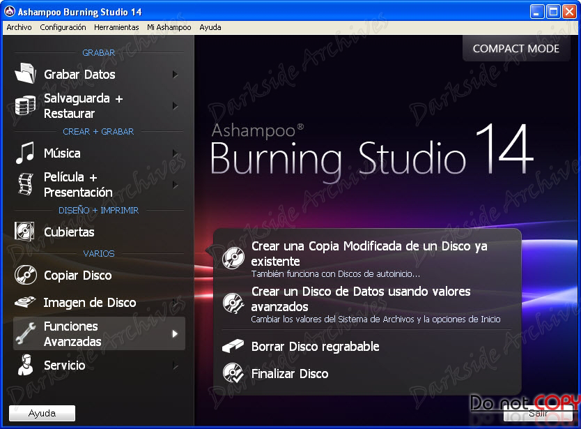581x429 pixels.
Task: Click the Servicio support person icon
Action: tap(26, 365)
